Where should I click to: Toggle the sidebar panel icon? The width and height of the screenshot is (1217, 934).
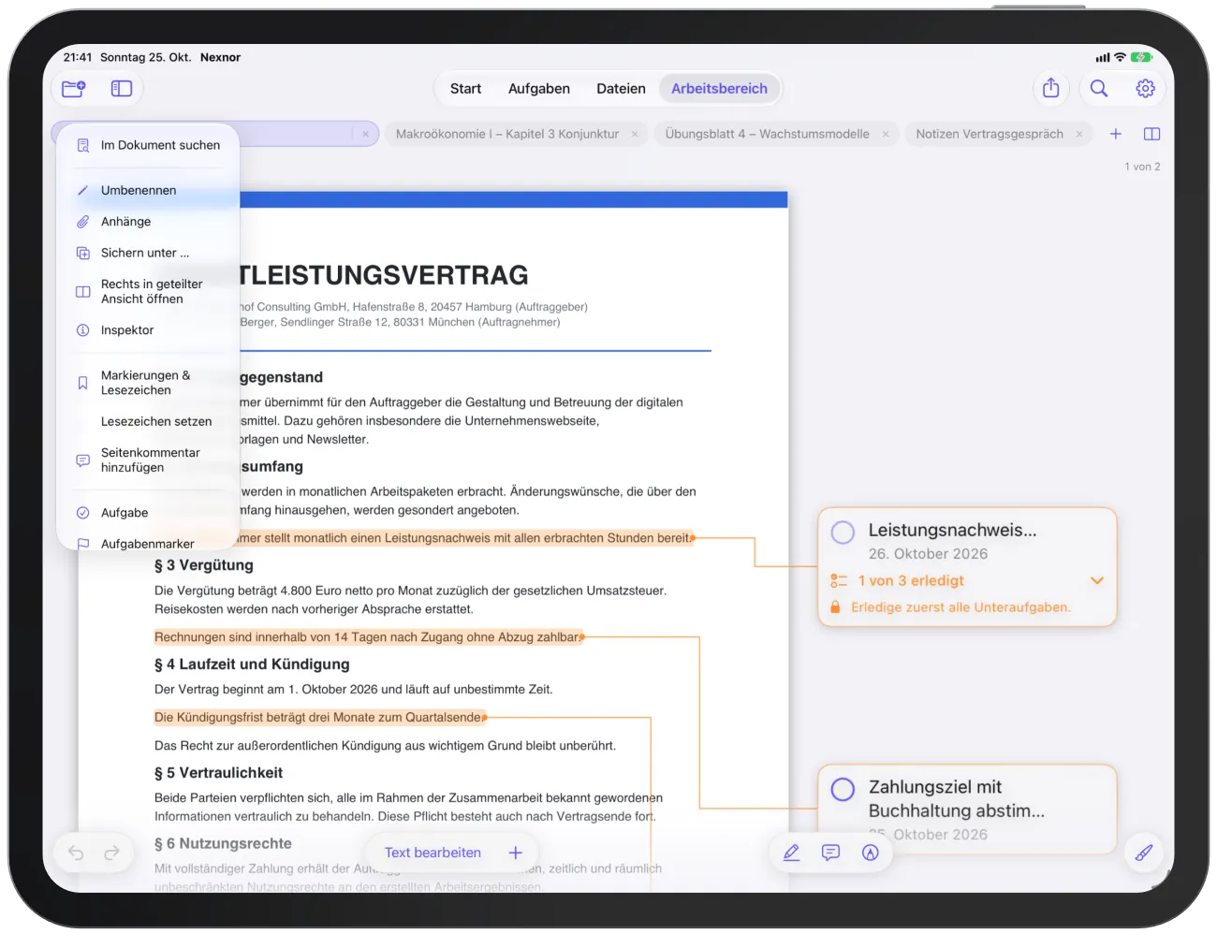(x=122, y=89)
